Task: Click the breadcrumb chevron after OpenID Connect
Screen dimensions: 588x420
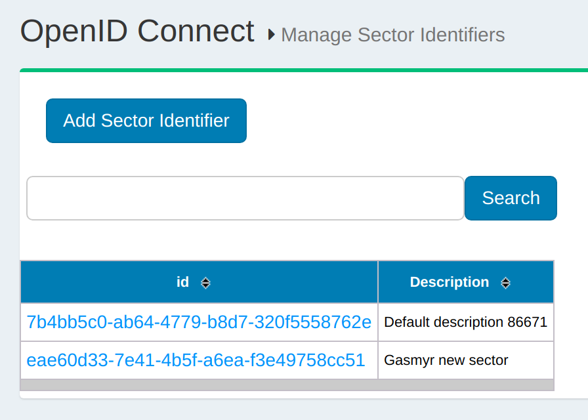Action: [x=269, y=35]
